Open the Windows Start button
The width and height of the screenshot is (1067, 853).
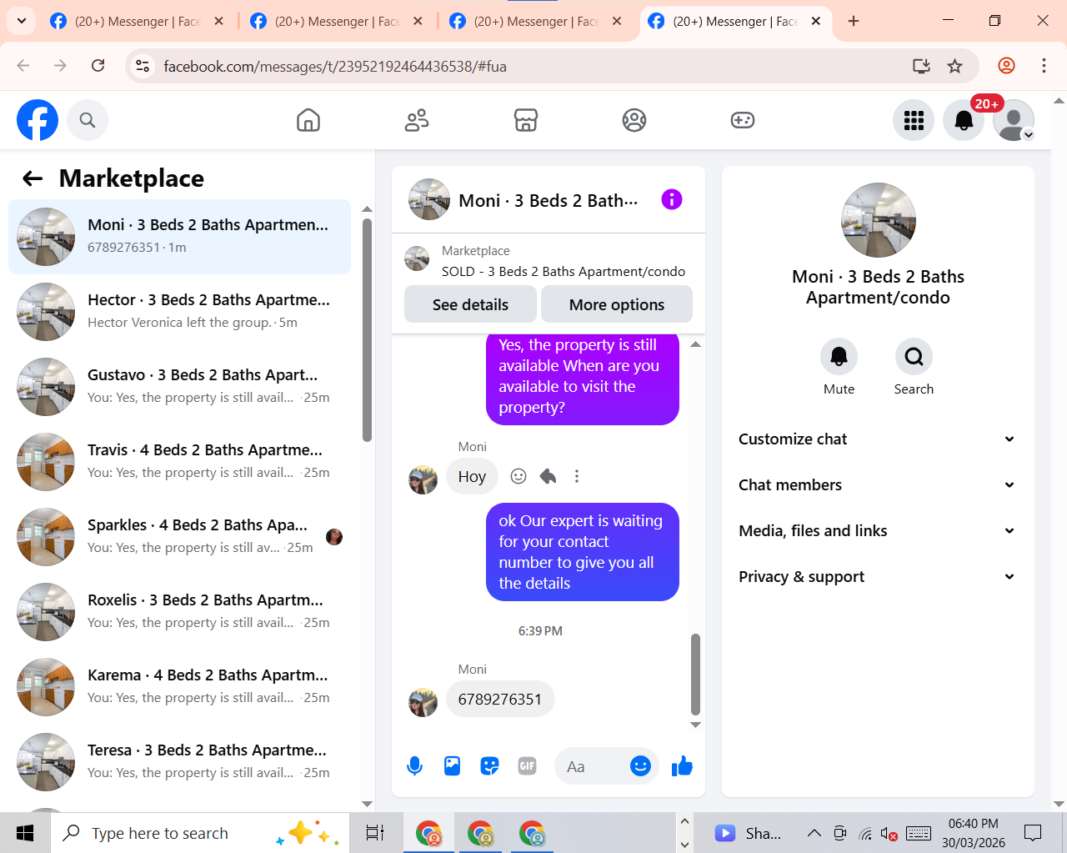[x=25, y=833]
